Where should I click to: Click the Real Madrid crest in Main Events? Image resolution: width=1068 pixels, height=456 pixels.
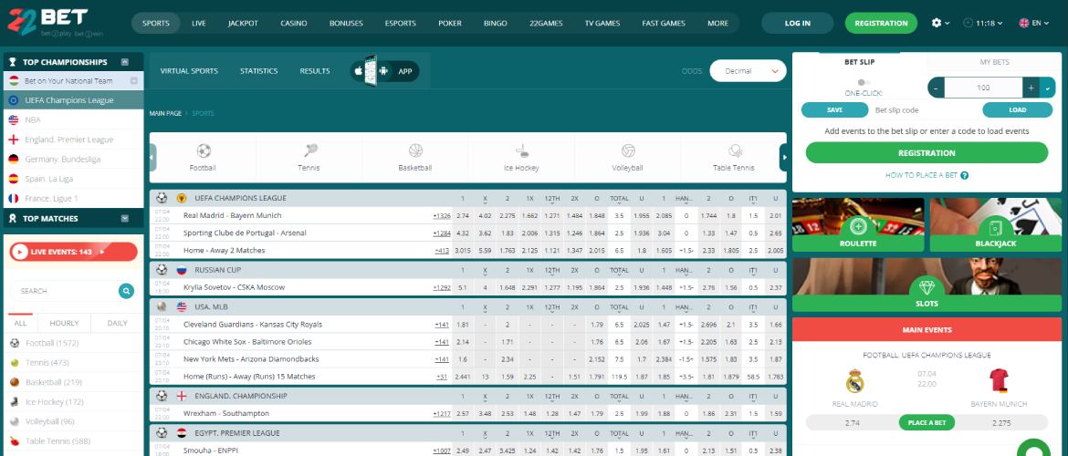point(854,381)
